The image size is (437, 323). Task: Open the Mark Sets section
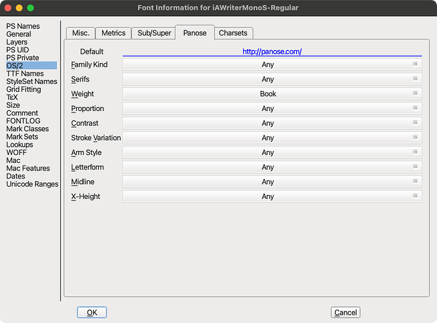click(x=22, y=137)
